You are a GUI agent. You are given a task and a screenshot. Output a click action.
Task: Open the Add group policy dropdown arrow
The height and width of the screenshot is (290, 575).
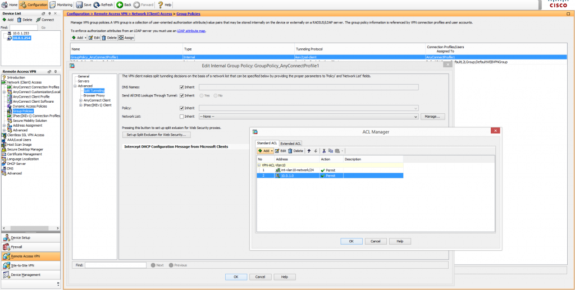click(x=85, y=38)
